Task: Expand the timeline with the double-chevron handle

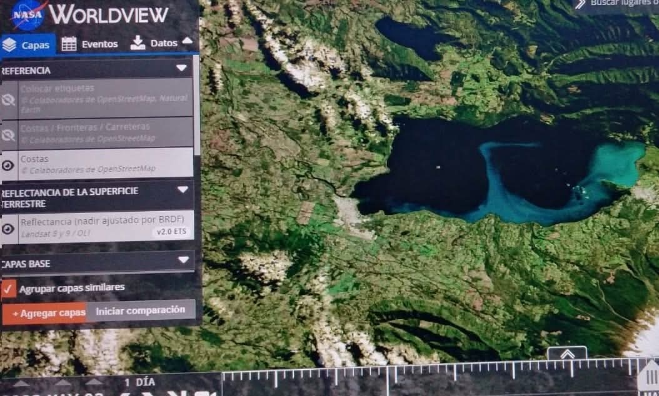Action: pyautogui.click(x=567, y=354)
